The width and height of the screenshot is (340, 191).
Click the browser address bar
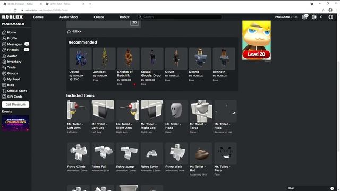tap(169, 10)
